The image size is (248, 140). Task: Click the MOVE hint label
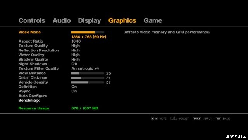(x=163, y=118)
